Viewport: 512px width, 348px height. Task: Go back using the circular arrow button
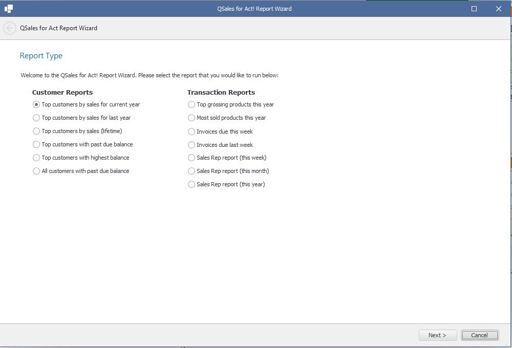pyautogui.click(x=9, y=28)
